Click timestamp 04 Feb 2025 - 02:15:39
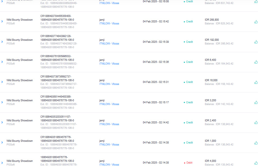Image resolution: width=258 pixels, height=167 pixels. click(x=156, y=42)
